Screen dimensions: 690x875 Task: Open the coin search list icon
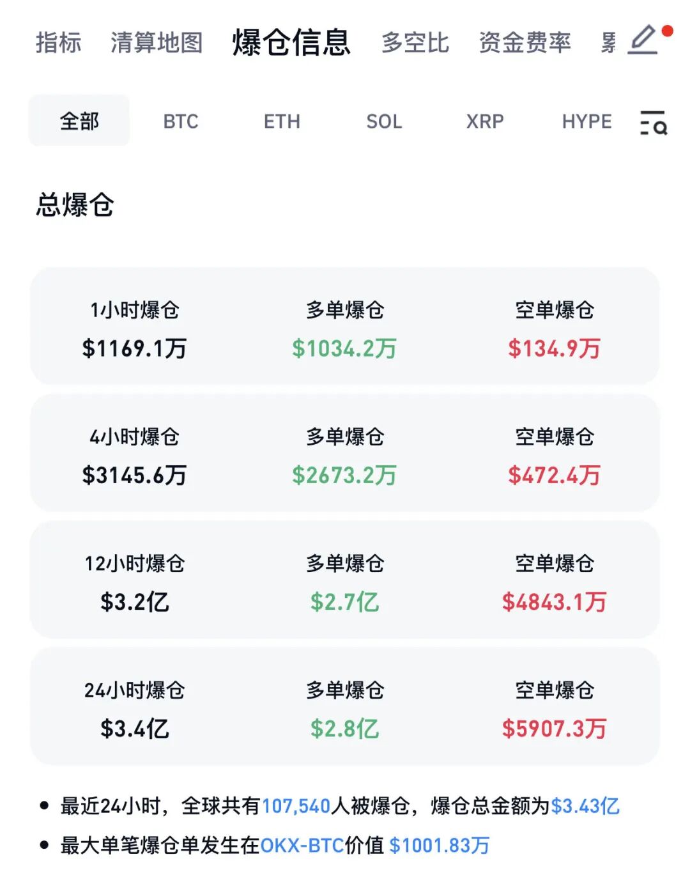point(653,122)
